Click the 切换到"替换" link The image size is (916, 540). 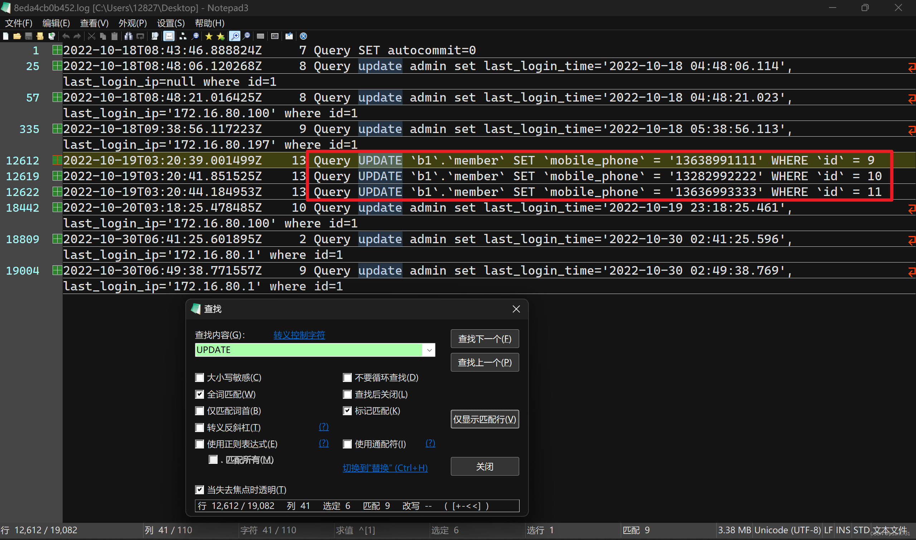[x=385, y=468]
